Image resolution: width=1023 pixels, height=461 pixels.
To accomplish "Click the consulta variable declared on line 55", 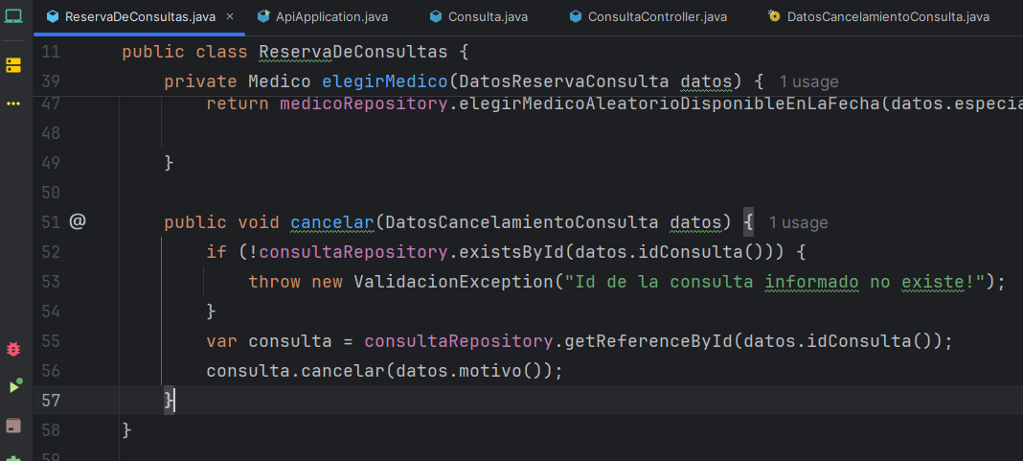I will pyautogui.click(x=291, y=341).
